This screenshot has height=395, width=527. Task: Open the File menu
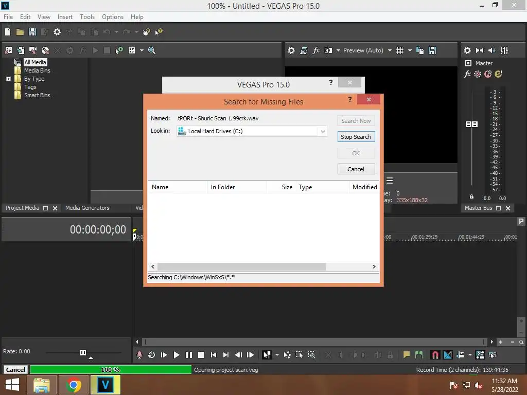pyautogui.click(x=8, y=17)
